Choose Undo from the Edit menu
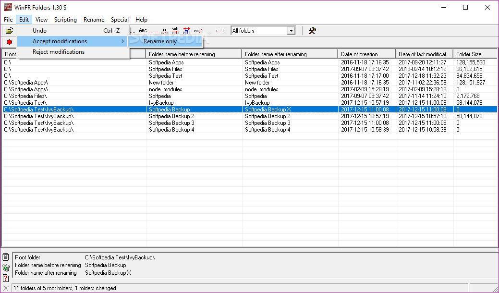 pos(73,31)
